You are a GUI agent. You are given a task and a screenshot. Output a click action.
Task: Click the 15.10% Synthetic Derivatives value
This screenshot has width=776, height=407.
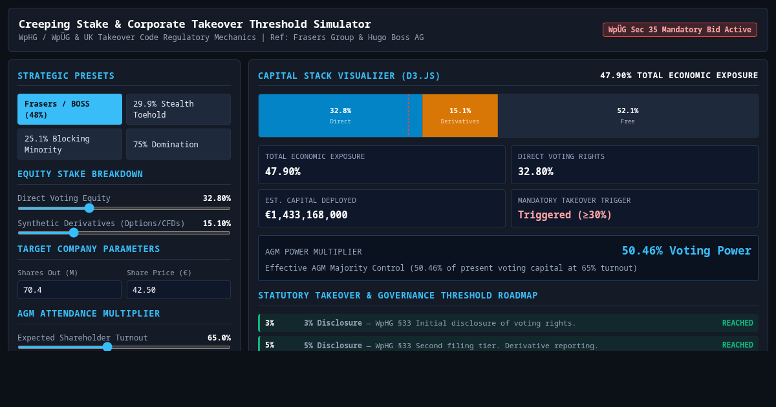tap(217, 224)
